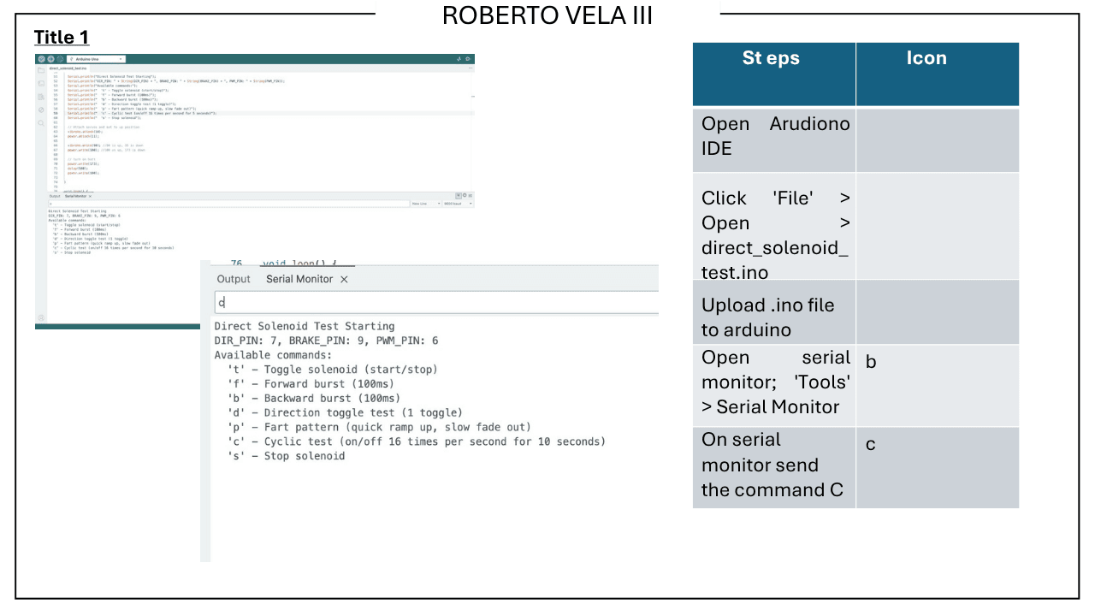
Task: Click the Serial Monitor icon at toolbar right
Action: 468,59
